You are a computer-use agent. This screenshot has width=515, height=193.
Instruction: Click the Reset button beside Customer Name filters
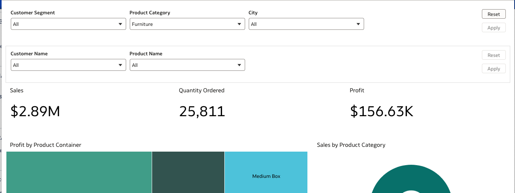pyautogui.click(x=494, y=55)
